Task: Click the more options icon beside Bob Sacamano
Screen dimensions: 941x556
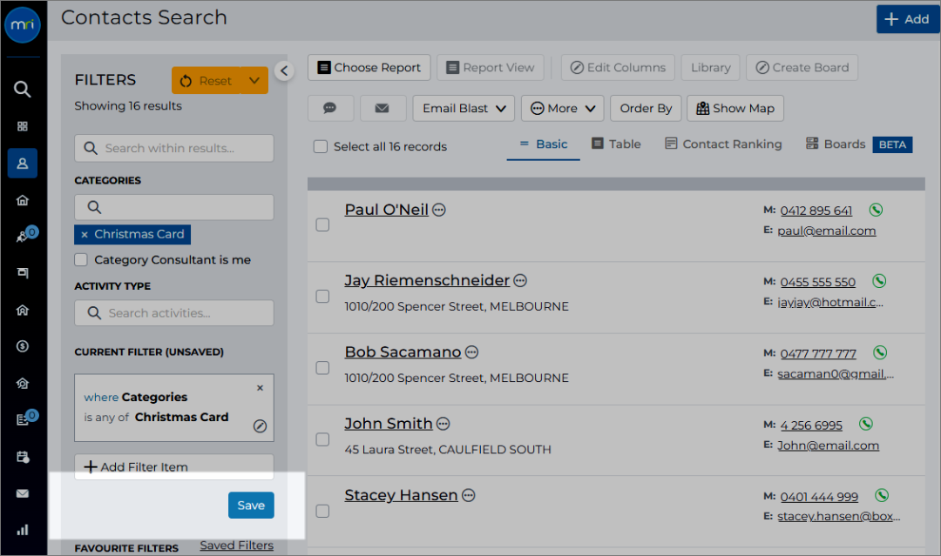Action: click(471, 352)
